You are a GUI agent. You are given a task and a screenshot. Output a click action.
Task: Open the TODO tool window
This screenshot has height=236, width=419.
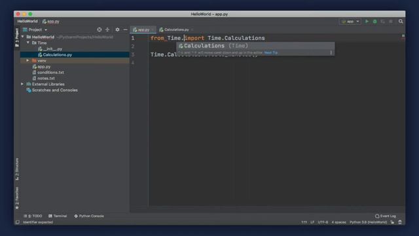click(x=33, y=216)
